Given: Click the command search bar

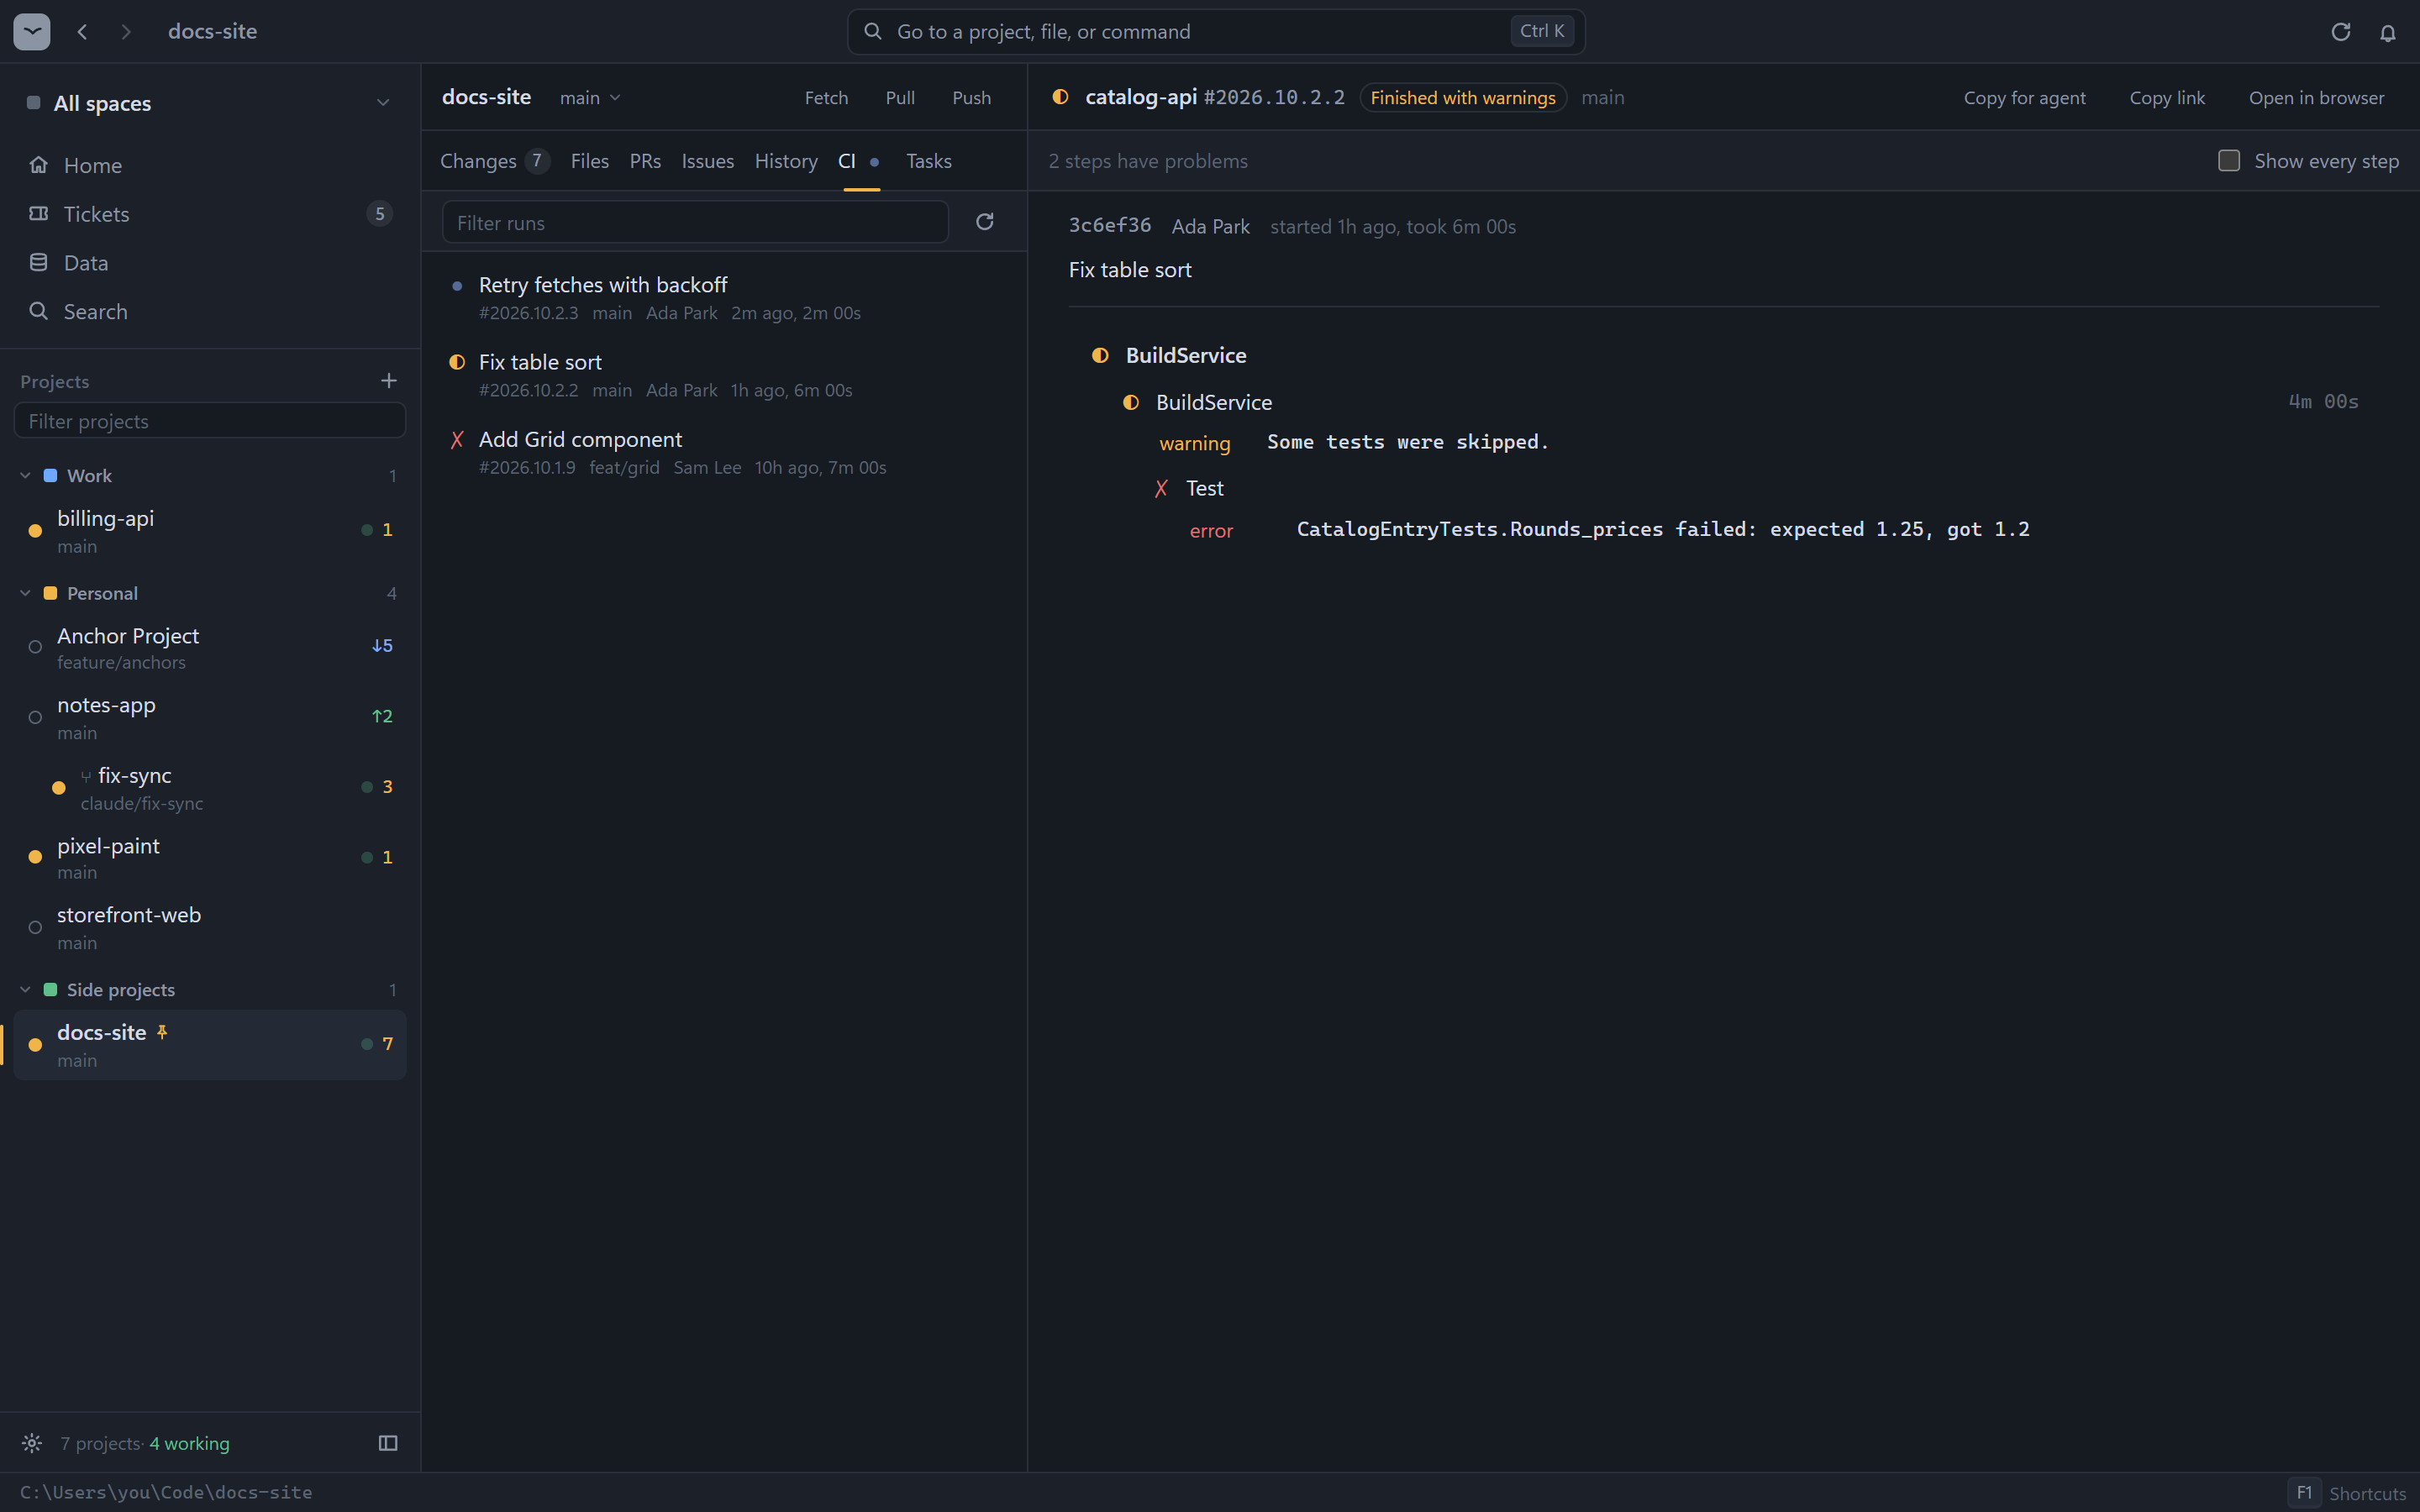Looking at the screenshot, I should 1216,32.
